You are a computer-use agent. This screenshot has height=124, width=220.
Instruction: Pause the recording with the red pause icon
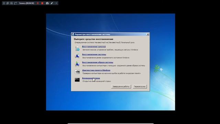pos(38,3)
